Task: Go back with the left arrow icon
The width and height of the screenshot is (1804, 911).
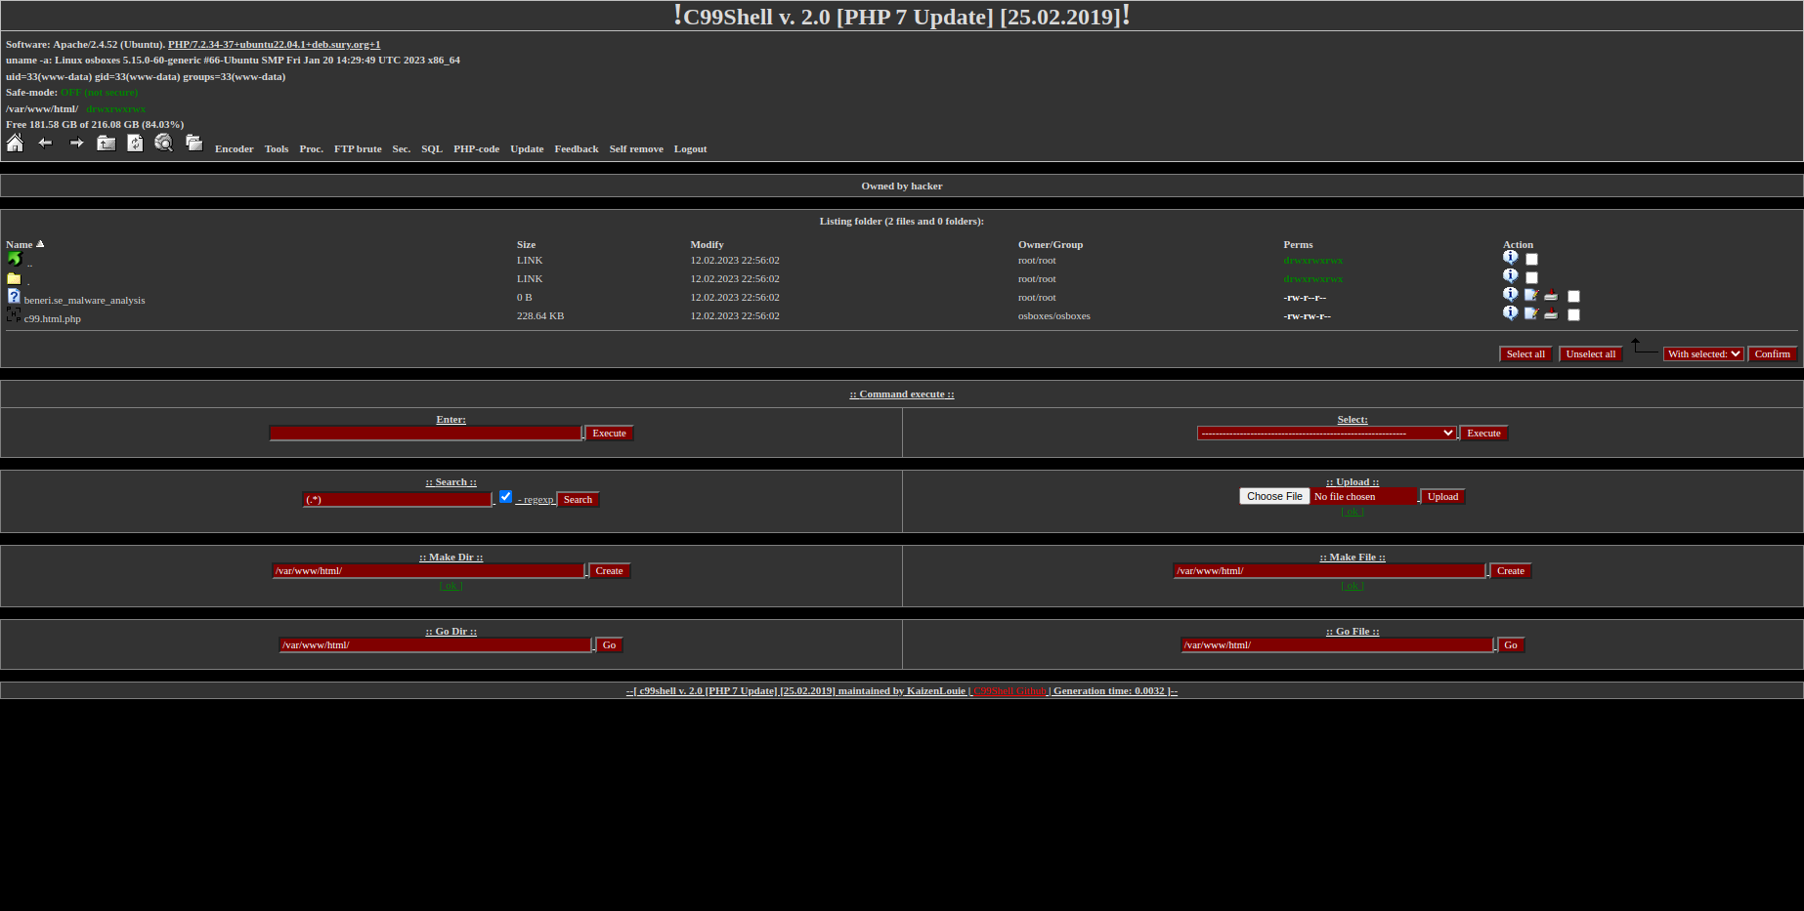Action: [x=45, y=144]
